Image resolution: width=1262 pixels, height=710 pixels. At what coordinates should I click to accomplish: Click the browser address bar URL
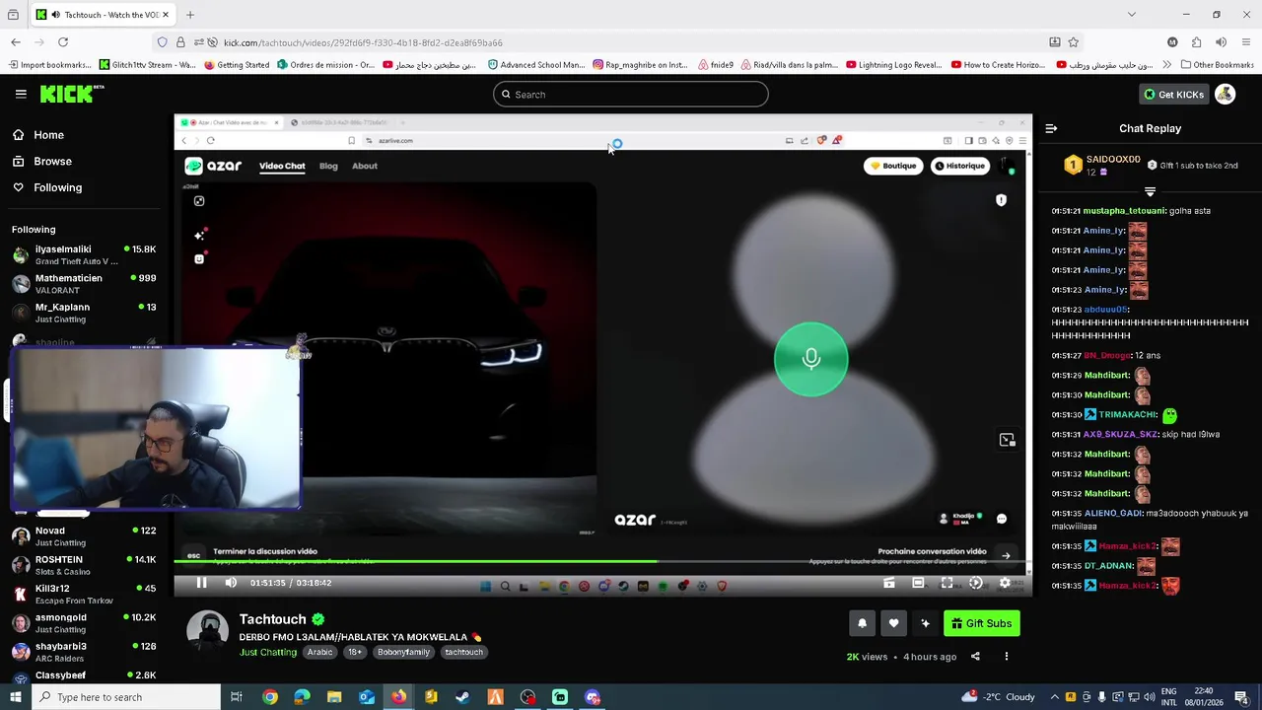pos(363,42)
